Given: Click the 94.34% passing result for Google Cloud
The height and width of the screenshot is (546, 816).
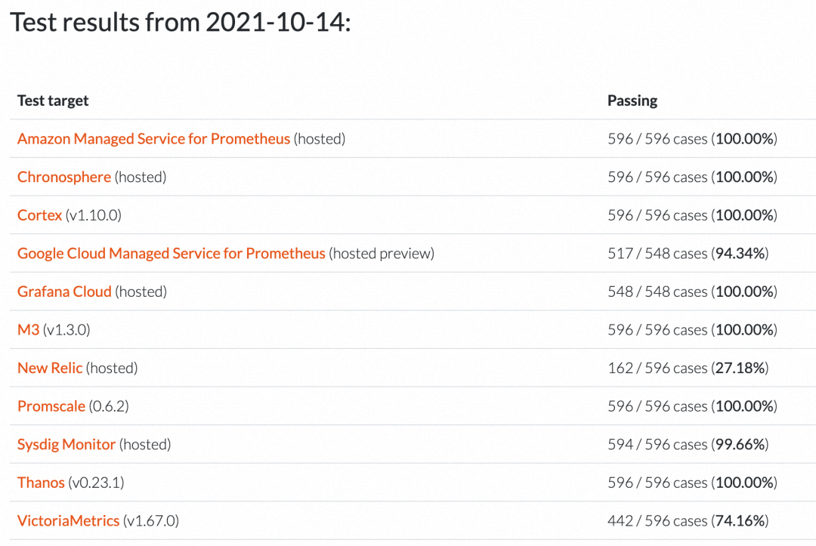Looking at the screenshot, I should (741, 254).
